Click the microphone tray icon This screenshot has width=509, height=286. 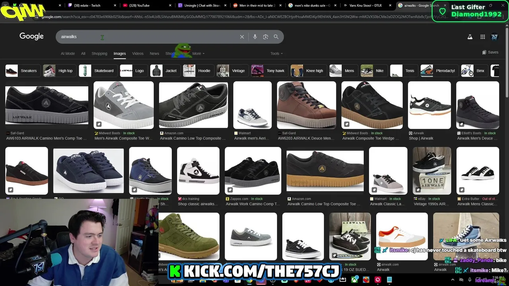click(x=470, y=280)
